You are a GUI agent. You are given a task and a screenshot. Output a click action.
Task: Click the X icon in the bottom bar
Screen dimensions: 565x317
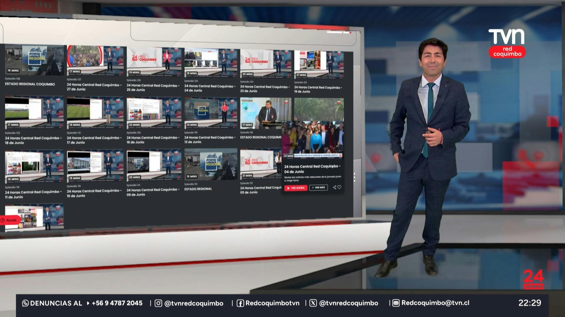(313, 303)
